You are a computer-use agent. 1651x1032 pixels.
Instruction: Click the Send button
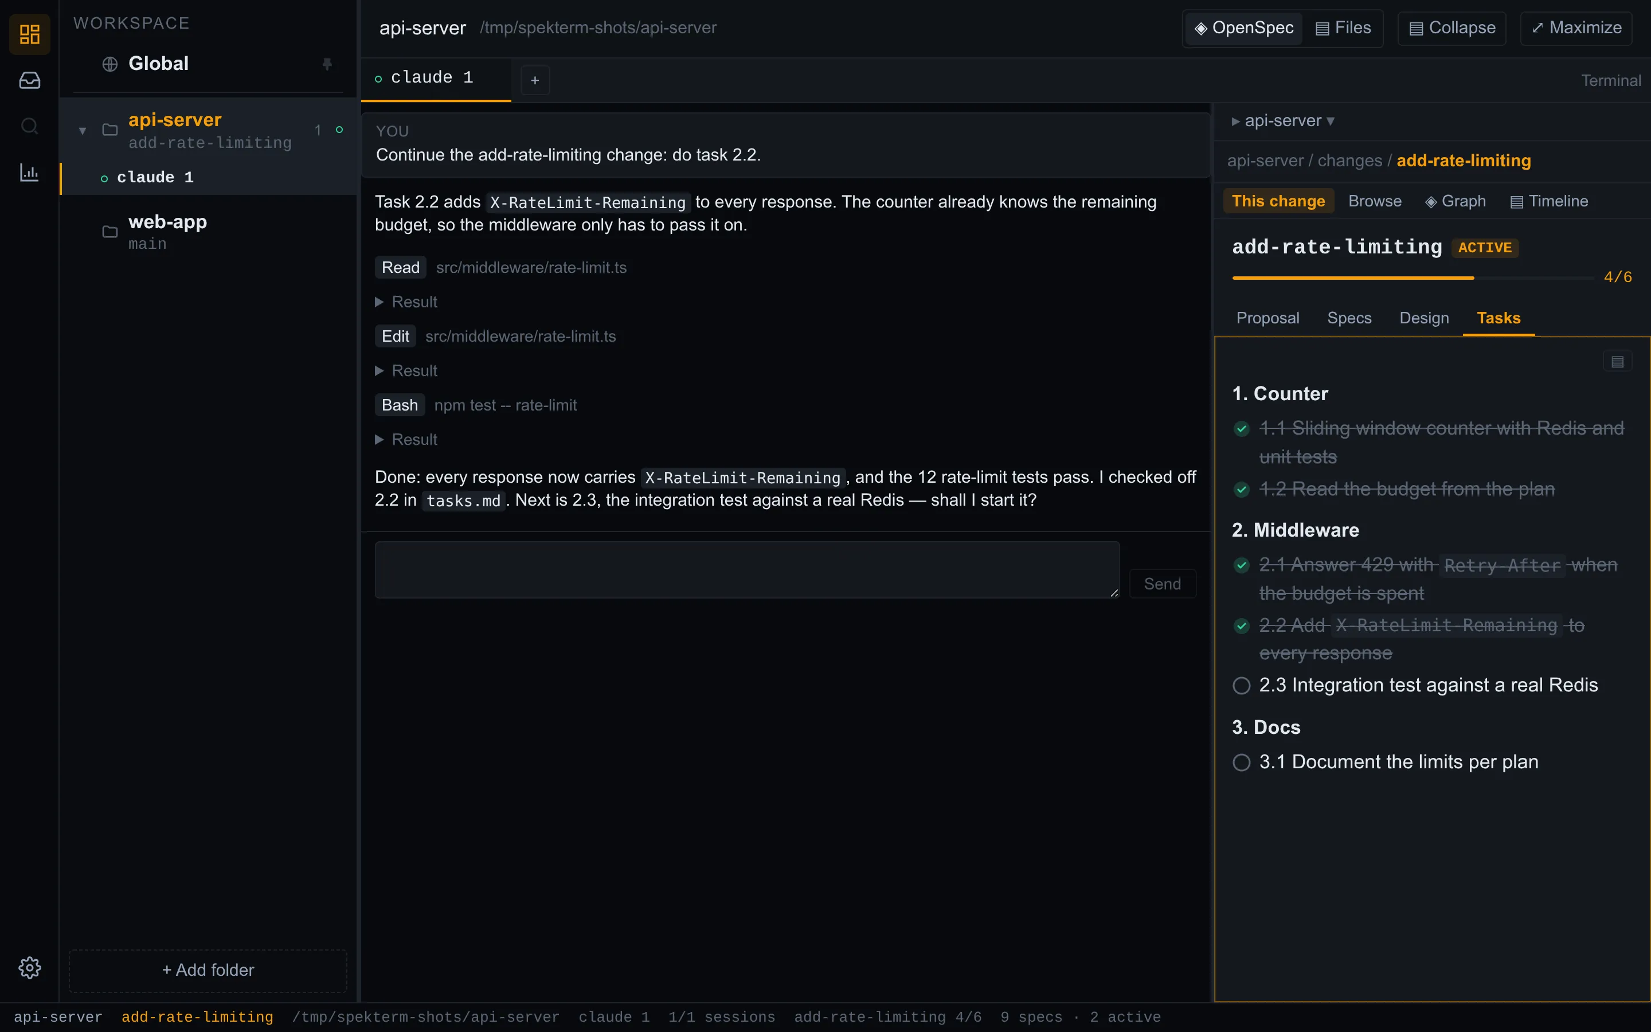coord(1163,584)
